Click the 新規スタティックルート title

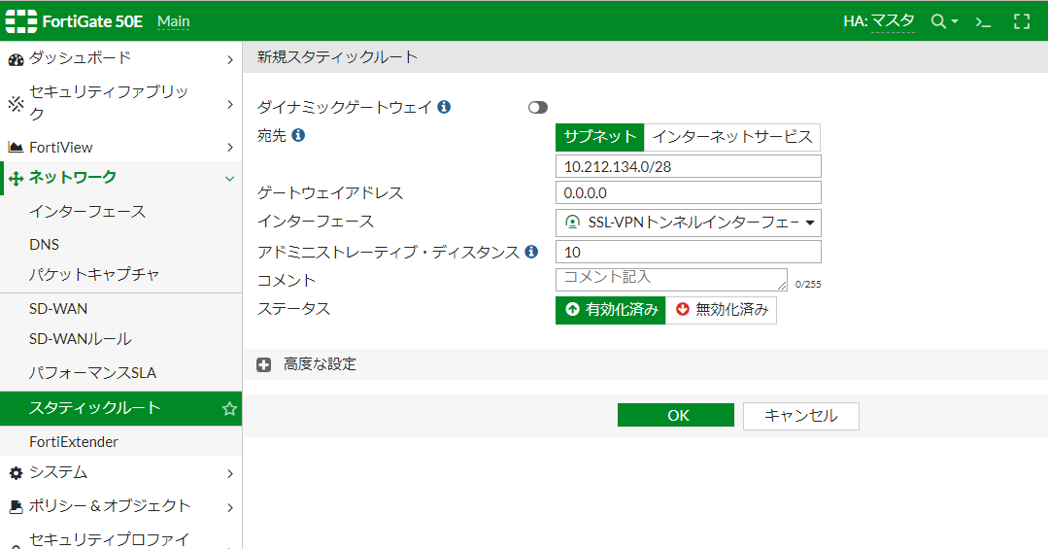(x=338, y=57)
